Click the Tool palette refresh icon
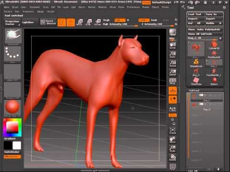Image resolution: width=230 pixels, height=172 pixels. click(224, 8)
